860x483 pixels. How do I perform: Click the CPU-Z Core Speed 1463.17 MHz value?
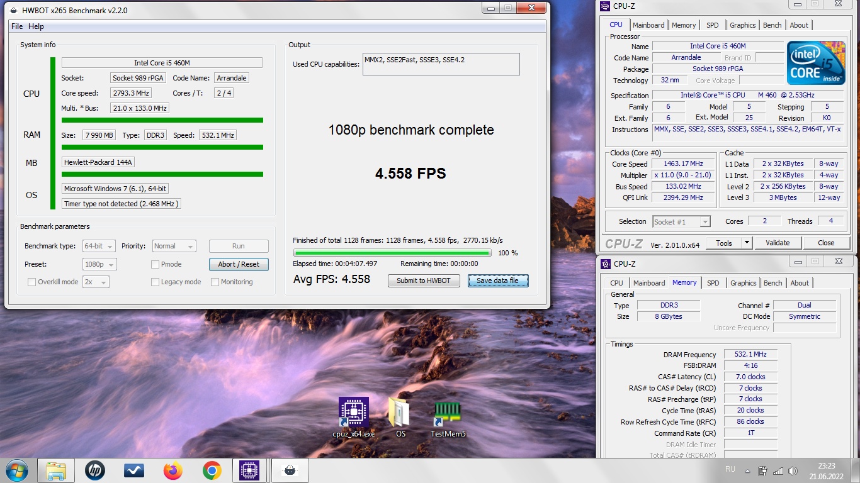pos(683,164)
